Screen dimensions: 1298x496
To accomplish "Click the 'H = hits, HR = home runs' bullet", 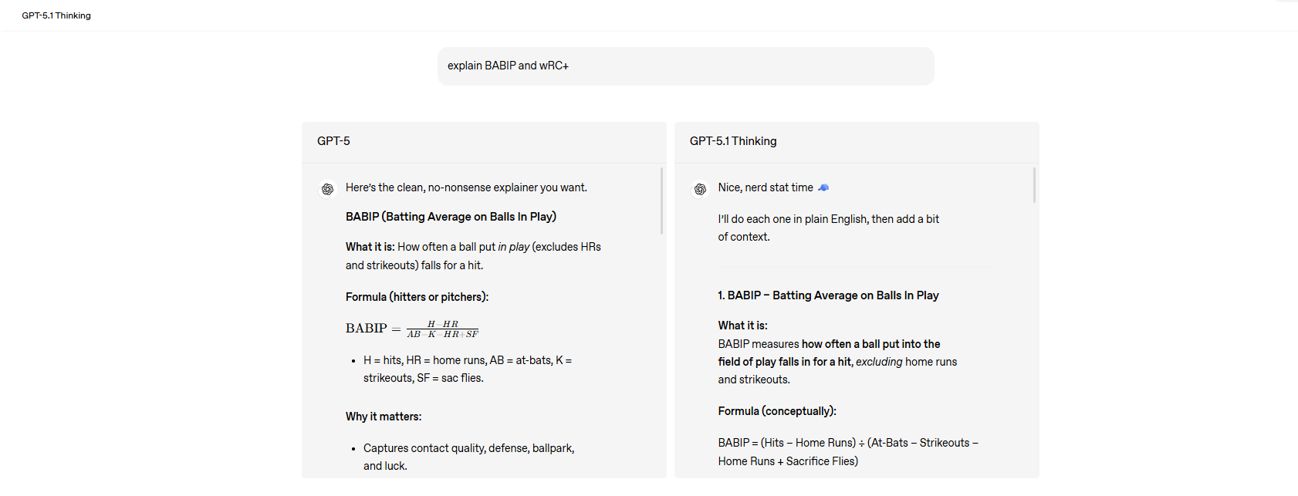I will coord(467,360).
